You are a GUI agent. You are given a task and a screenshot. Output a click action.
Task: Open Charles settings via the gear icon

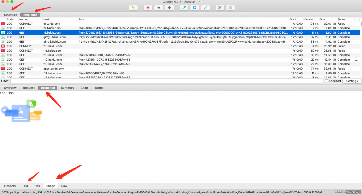(x=230, y=8)
